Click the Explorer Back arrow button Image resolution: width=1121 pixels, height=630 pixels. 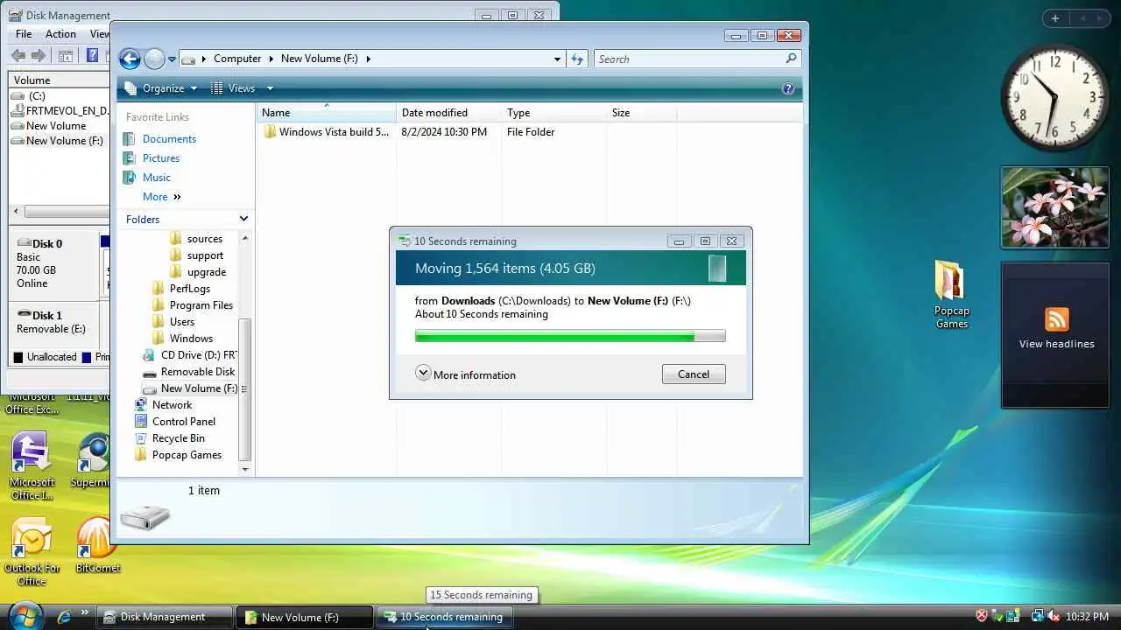130,59
